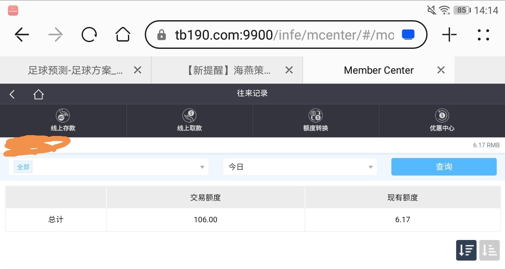Switch to the 足球预测 tab
Screen dimensions: 505x269
[76, 70]
